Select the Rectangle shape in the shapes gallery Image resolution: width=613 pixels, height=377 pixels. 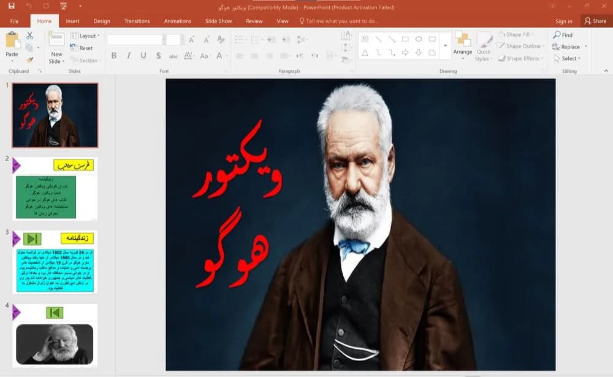coord(405,39)
